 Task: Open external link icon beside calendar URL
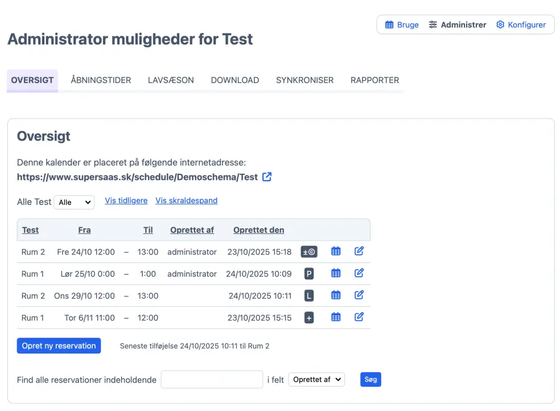(267, 177)
